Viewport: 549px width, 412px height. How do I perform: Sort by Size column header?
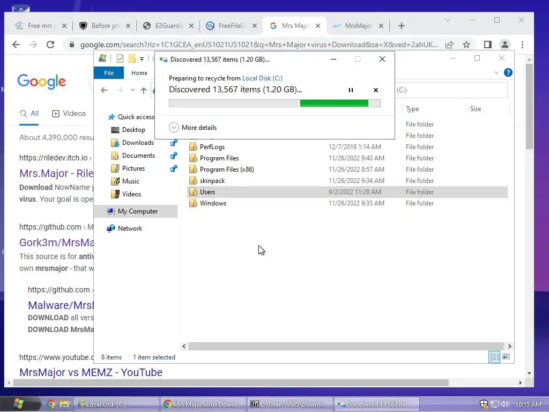[x=488, y=109]
